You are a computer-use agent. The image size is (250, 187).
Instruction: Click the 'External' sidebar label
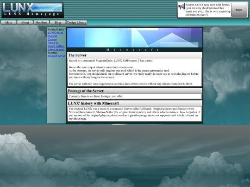[x=52, y=53]
